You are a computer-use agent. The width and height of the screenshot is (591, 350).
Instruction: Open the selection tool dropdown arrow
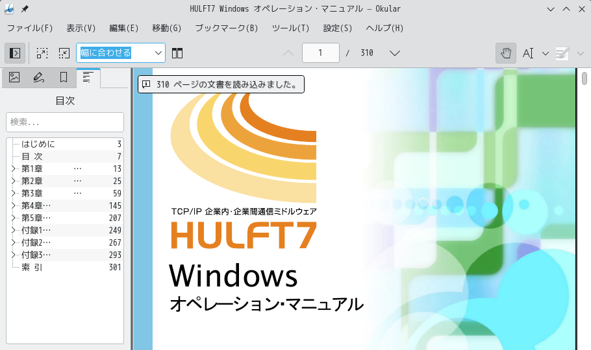click(x=546, y=53)
